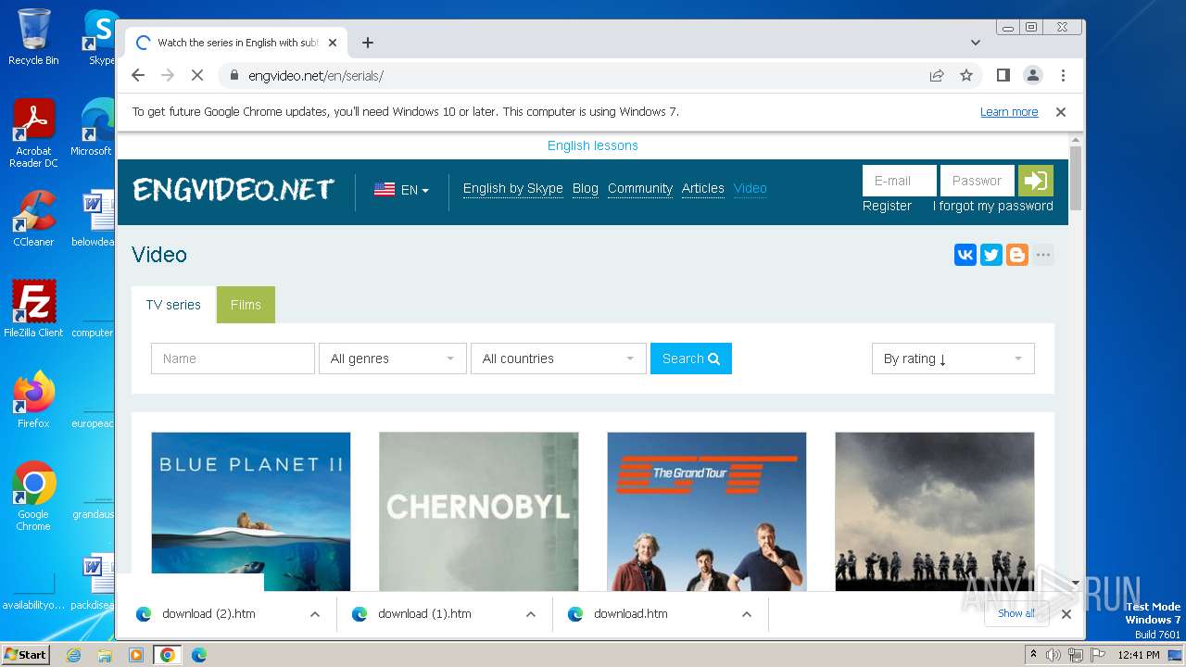The width and height of the screenshot is (1186, 667).
Task: Expand the All genres dropdown
Action: point(392,359)
